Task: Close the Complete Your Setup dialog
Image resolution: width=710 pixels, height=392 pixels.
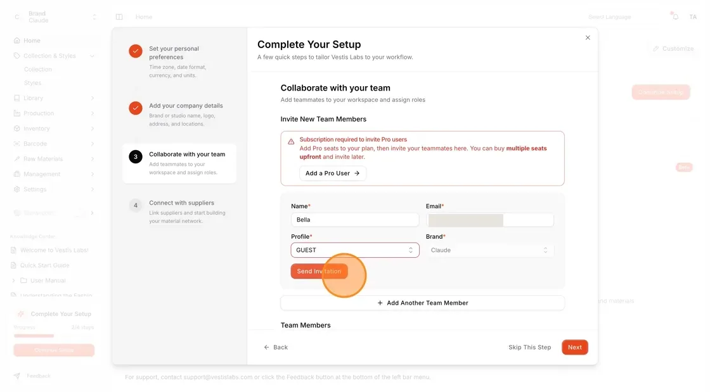Action: pyautogui.click(x=587, y=37)
